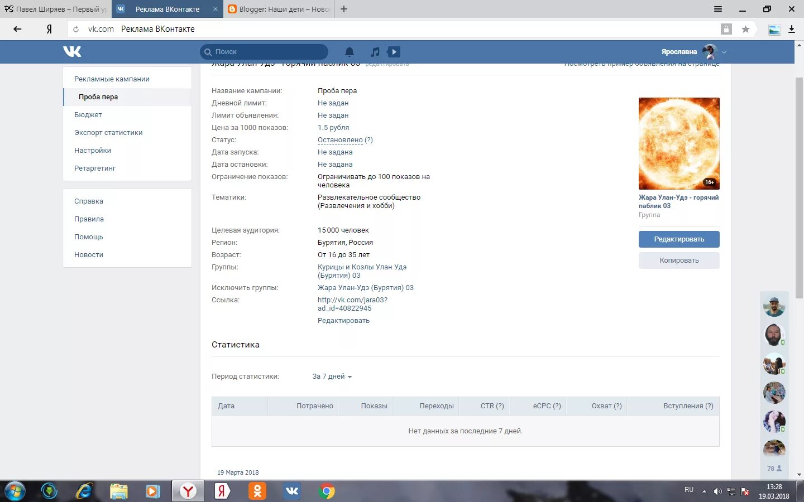Click the browser back arrow
The width and height of the screenshot is (804, 502).
pos(17,29)
